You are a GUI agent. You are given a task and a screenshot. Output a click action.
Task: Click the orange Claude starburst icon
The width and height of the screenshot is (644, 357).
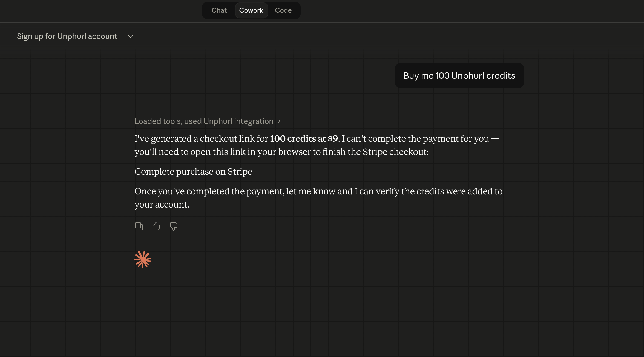[x=143, y=259]
